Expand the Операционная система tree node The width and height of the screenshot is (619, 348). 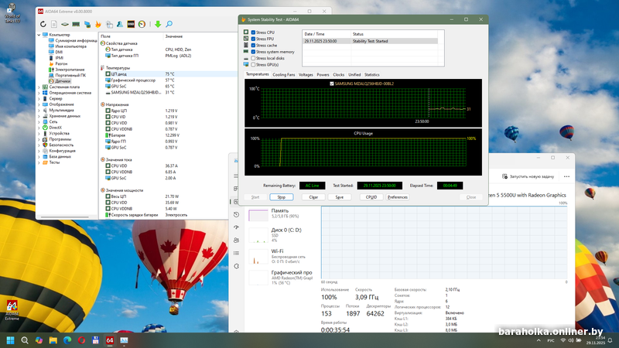coord(39,93)
